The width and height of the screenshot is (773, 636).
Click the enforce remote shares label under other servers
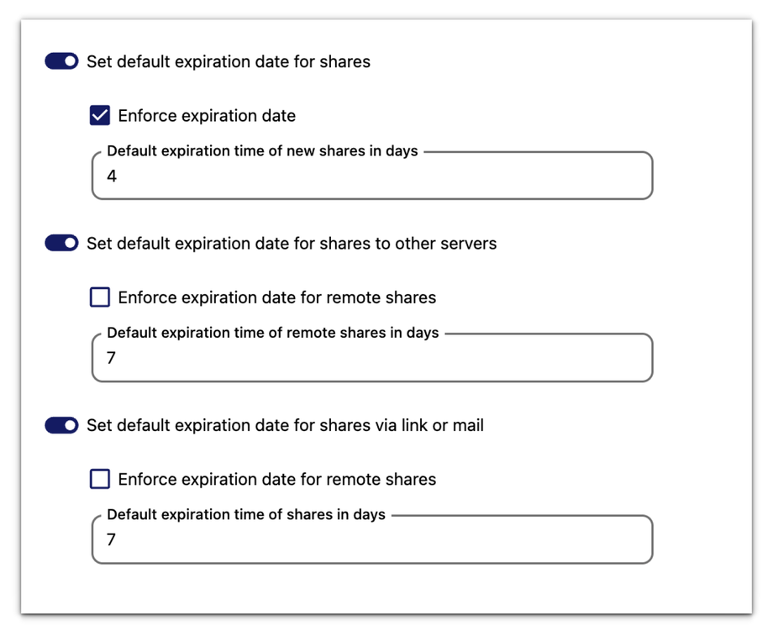coord(276,297)
